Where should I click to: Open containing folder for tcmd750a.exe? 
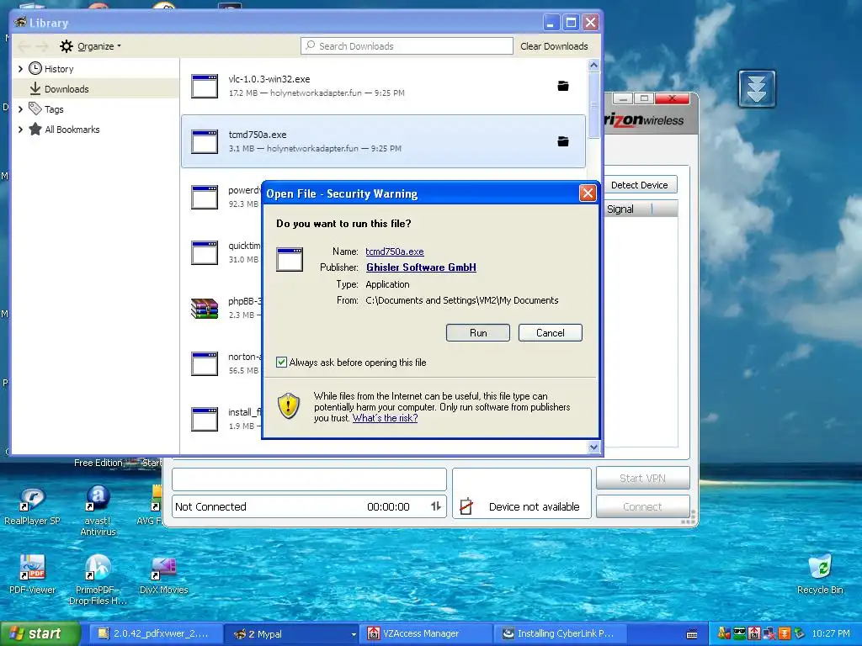pos(563,141)
